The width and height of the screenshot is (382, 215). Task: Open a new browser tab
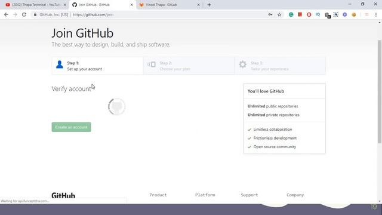(209, 5)
